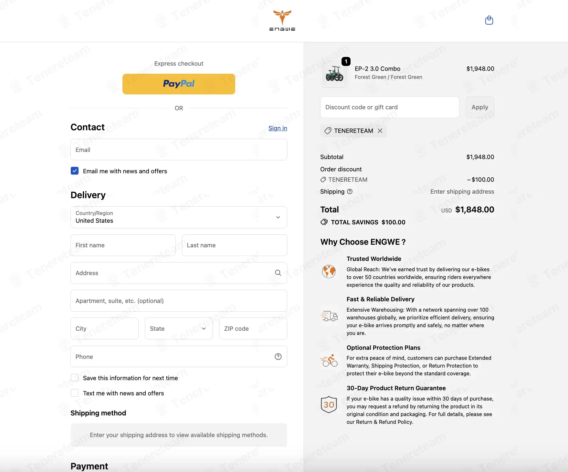Click the Phone field help icon
Viewport: 568px width, 472px height.
278,357
